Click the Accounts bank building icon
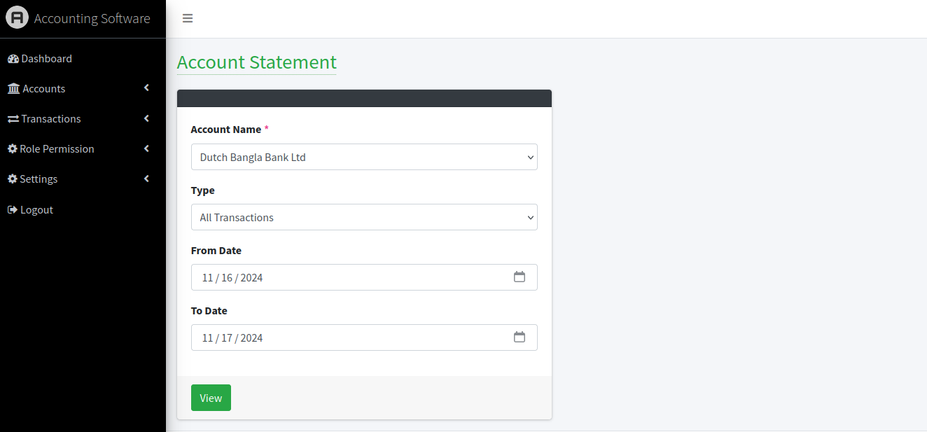Image resolution: width=927 pixels, height=432 pixels. [13, 89]
